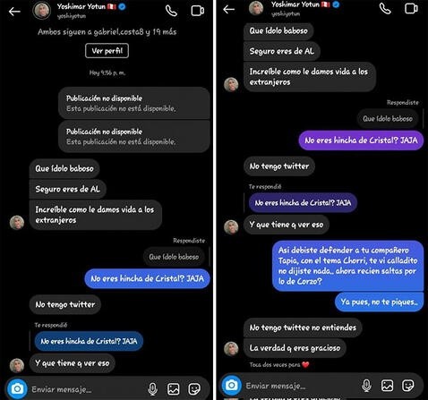Open first Publicación no disponible message
Image resolution: width=428 pixels, height=400 pixels.
click(x=134, y=103)
